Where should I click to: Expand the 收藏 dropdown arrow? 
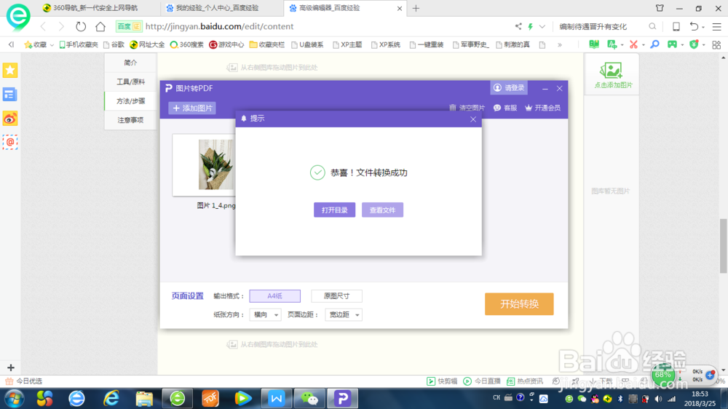(52, 45)
